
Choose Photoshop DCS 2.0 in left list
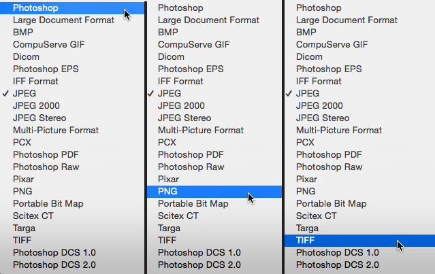click(x=72, y=265)
